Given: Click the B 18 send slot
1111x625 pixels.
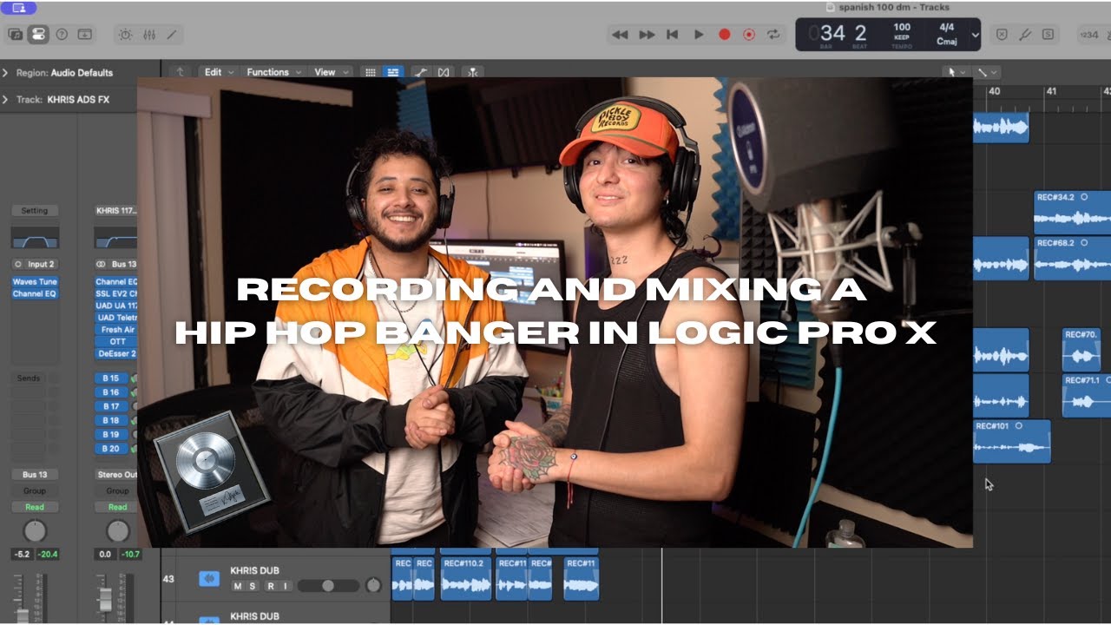Looking at the screenshot, I should coord(111,420).
